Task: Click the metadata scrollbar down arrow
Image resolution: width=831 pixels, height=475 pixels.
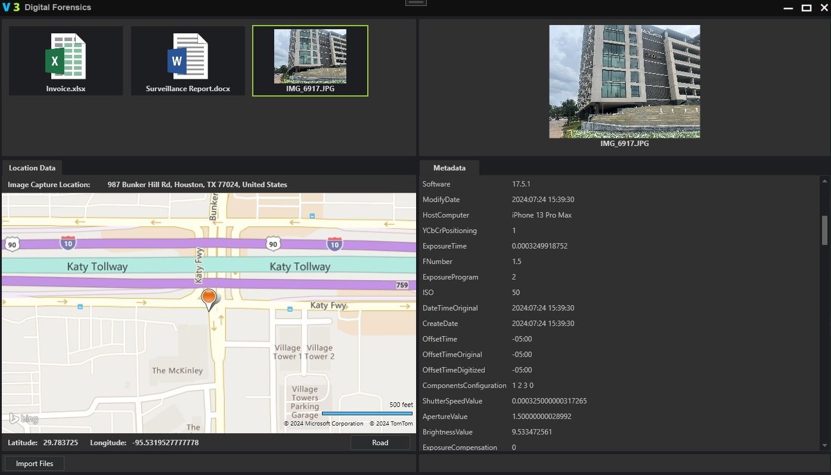Action: pos(824,445)
